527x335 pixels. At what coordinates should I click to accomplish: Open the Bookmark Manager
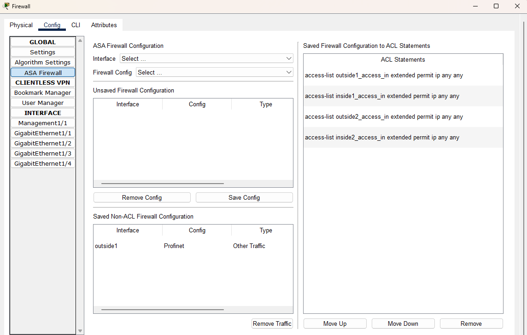click(42, 92)
